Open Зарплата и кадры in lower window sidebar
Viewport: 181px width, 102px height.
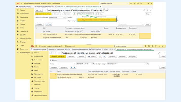pos(40,81)
